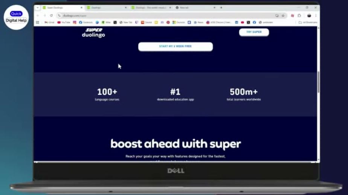Reload the Super Duolingo page

click(52, 16)
